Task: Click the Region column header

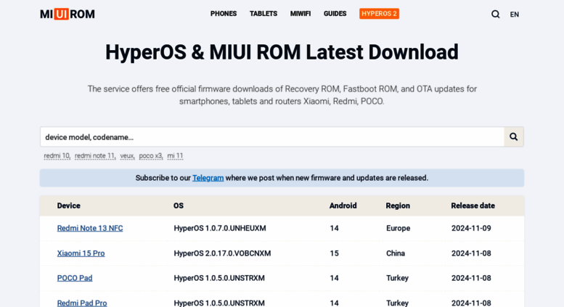Action: [398, 205]
